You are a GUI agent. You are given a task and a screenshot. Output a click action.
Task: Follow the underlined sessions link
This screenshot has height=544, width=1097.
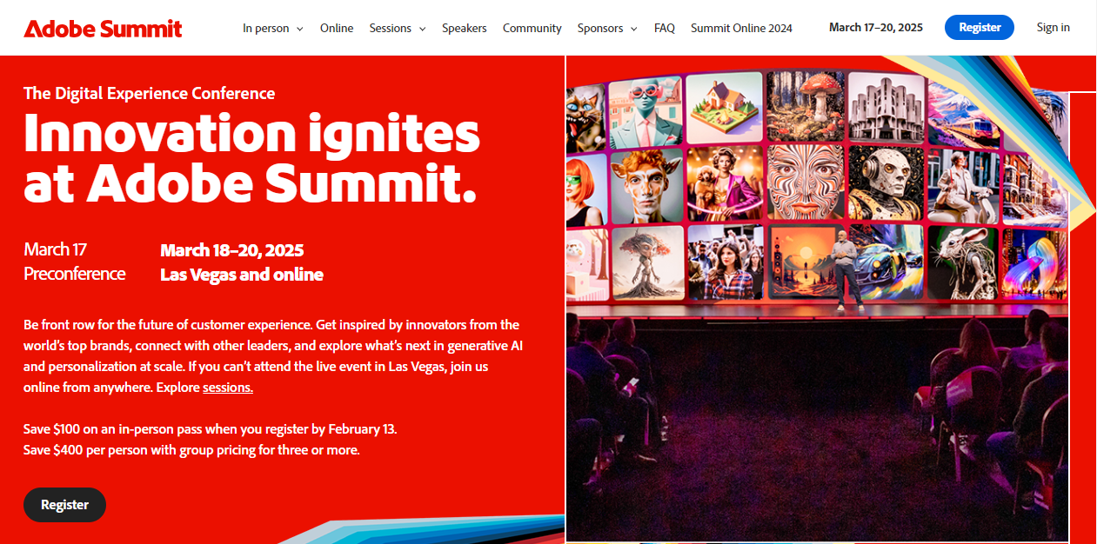228,388
